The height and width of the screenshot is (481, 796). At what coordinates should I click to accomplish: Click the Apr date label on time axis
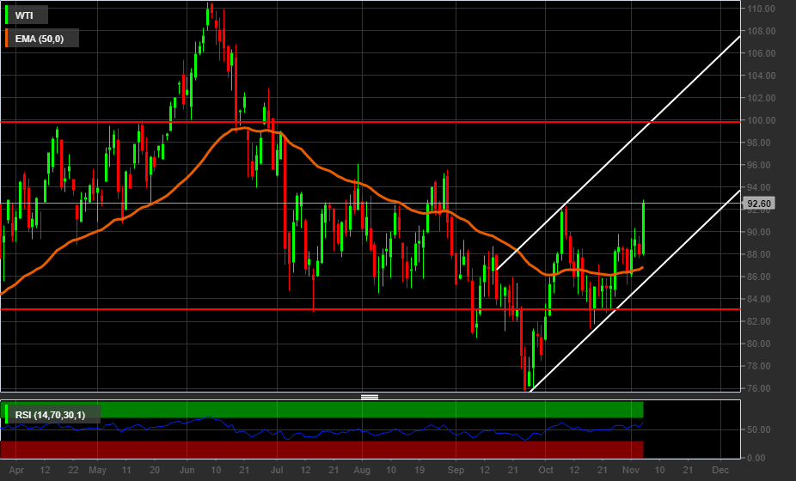click(x=16, y=470)
